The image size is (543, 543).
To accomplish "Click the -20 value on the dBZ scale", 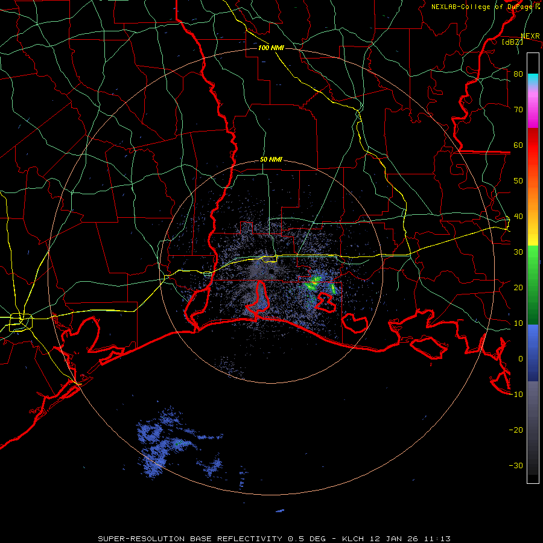I will [516, 430].
